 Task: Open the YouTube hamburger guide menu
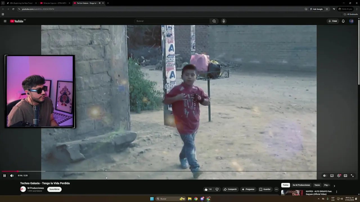click(x=5, y=21)
